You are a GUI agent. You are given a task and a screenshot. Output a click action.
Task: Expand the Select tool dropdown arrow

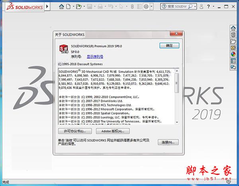coord(127,6)
